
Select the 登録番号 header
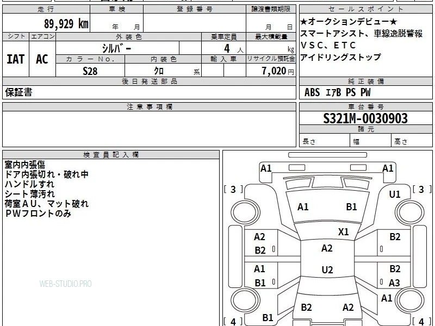pos(195,9)
